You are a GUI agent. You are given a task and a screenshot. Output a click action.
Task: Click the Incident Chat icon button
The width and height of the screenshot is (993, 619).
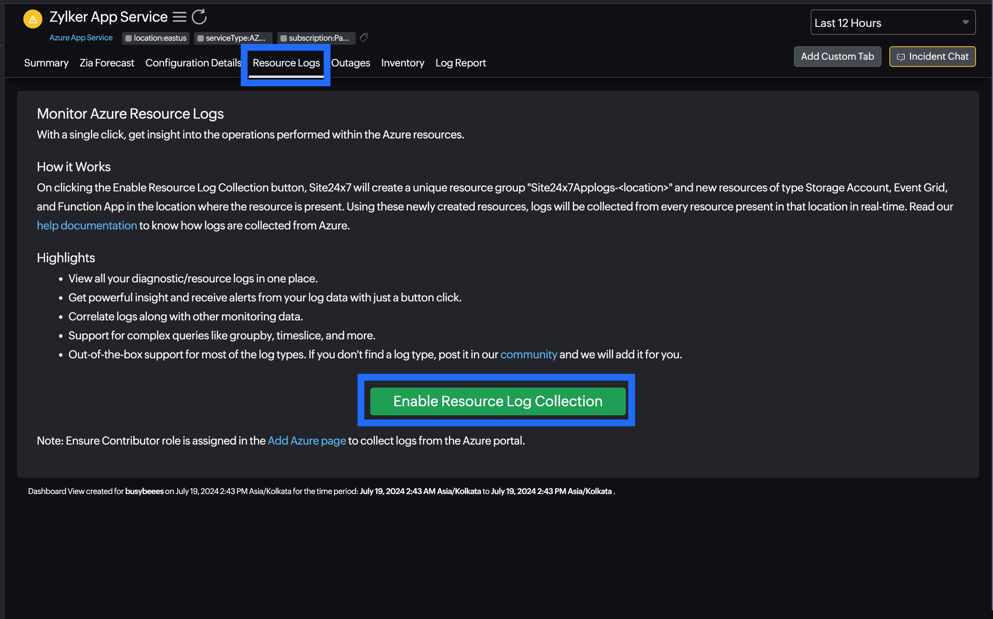(x=901, y=56)
